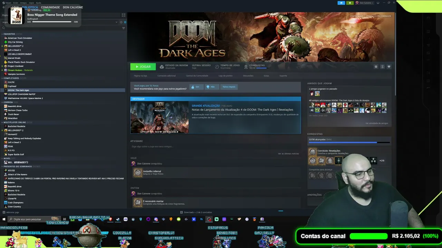Open the Conteúdo adicional tab
The height and width of the screenshot is (248, 442).
pos(166,76)
